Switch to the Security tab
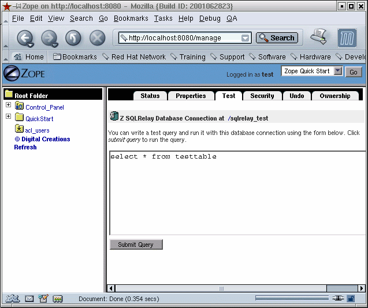The width and height of the screenshot is (368, 308). pyautogui.click(x=262, y=96)
